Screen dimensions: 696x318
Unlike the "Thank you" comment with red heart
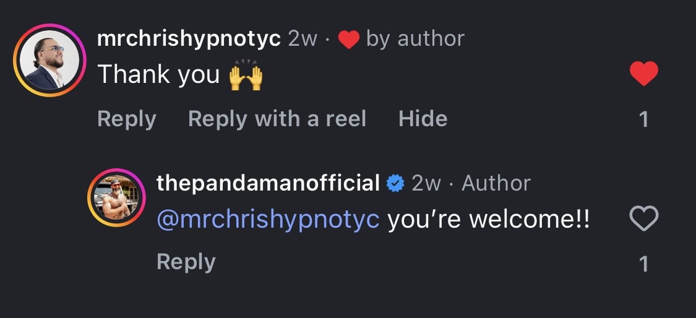(x=643, y=74)
